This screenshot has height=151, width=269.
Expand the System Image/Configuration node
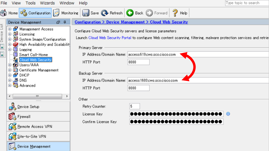[x=10, y=39]
